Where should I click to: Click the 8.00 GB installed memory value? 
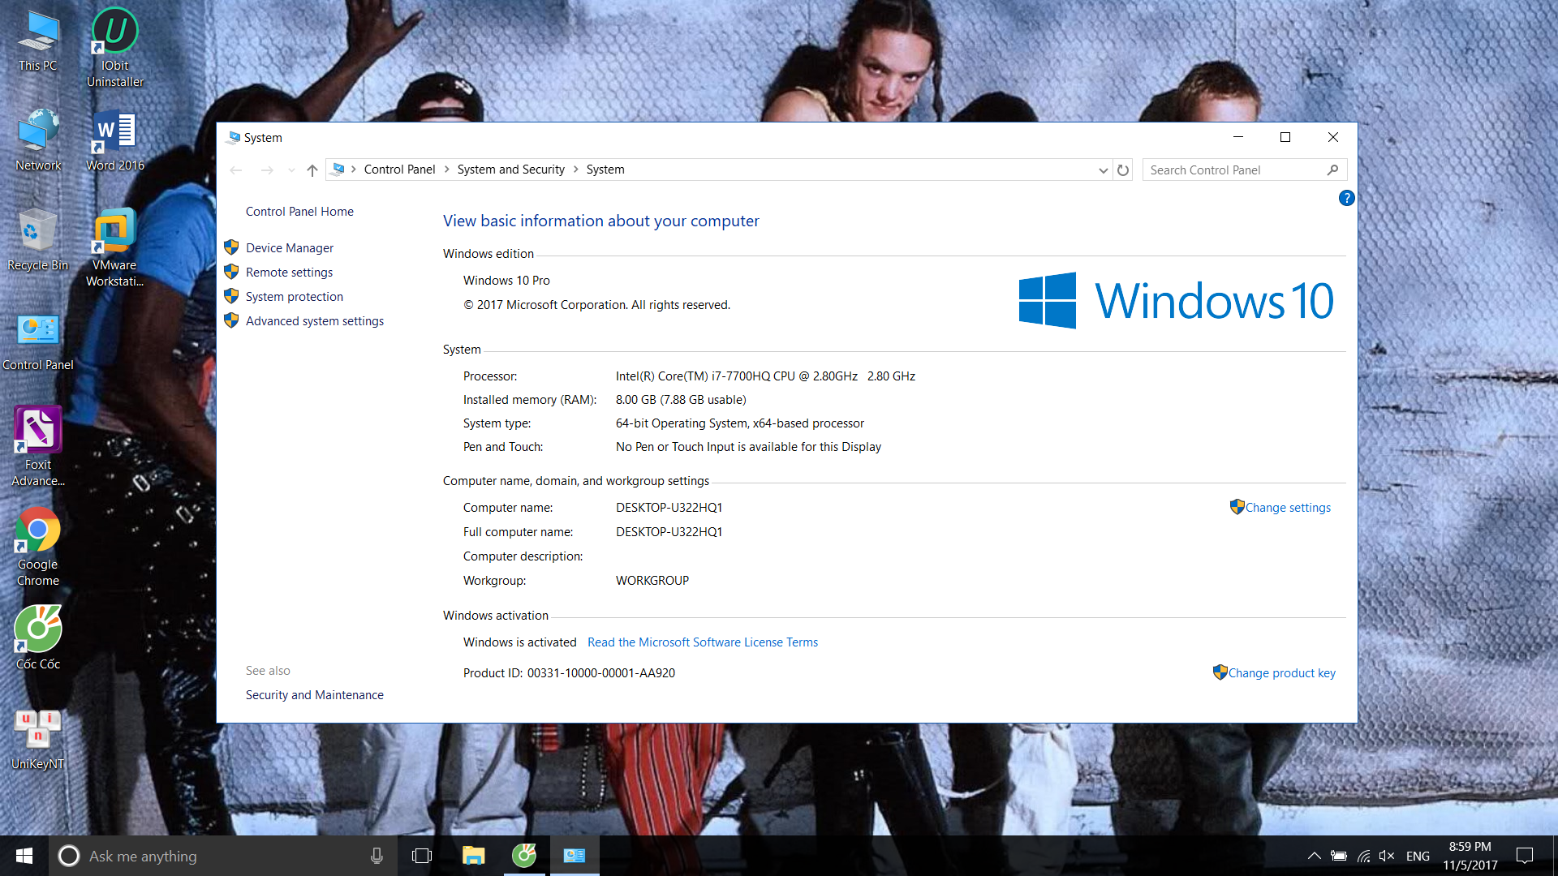click(681, 400)
